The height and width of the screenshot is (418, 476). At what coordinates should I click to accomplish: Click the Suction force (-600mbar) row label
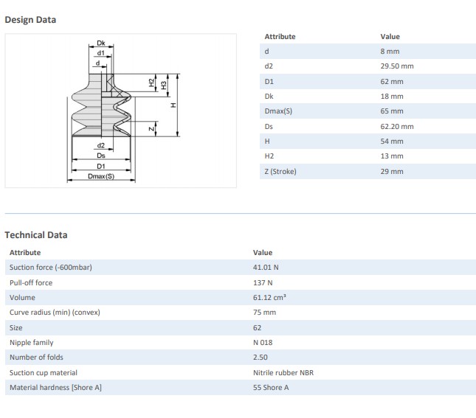tap(50, 267)
